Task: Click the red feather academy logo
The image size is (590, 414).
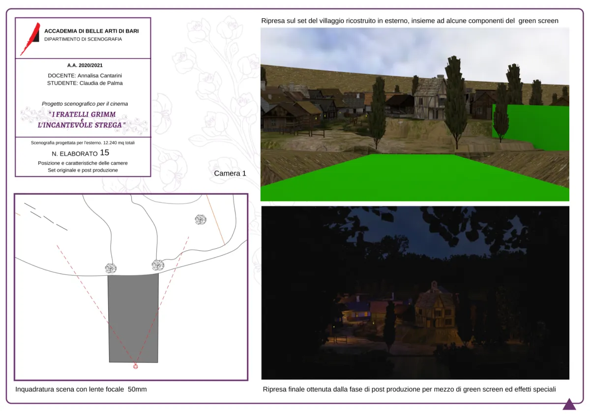Action: tap(30, 38)
